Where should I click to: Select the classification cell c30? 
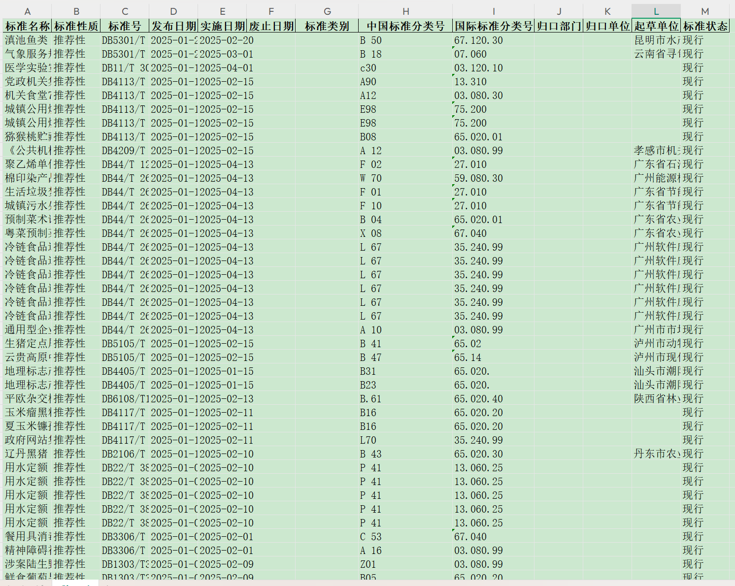click(405, 67)
